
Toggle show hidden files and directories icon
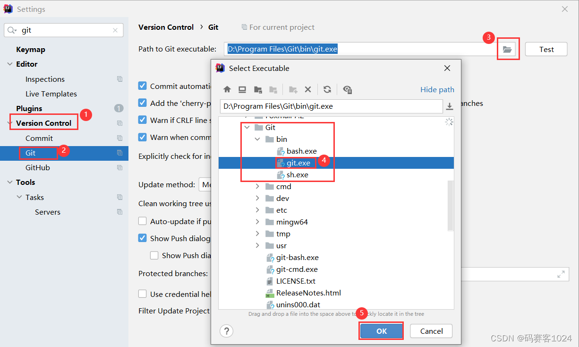348,89
